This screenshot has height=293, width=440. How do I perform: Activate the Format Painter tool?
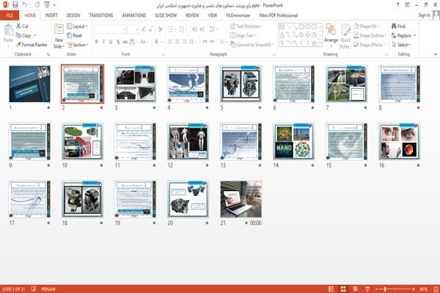[x=32, y=45]
